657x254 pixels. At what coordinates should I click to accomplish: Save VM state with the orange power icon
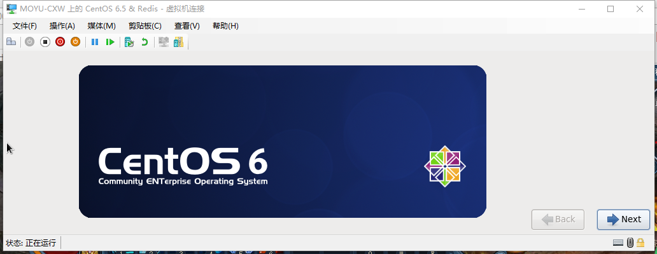coord(75,42)
